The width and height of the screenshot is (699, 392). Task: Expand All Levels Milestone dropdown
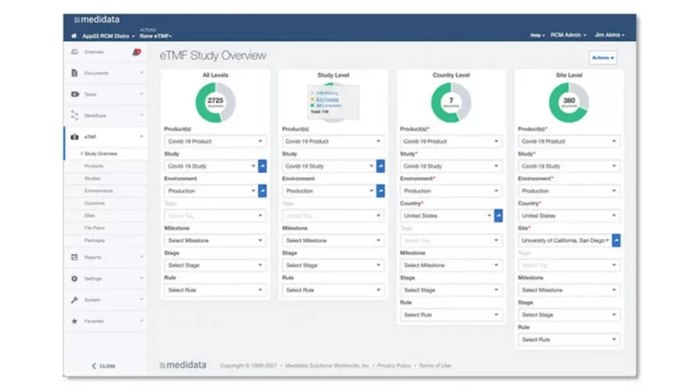[215, 241]
